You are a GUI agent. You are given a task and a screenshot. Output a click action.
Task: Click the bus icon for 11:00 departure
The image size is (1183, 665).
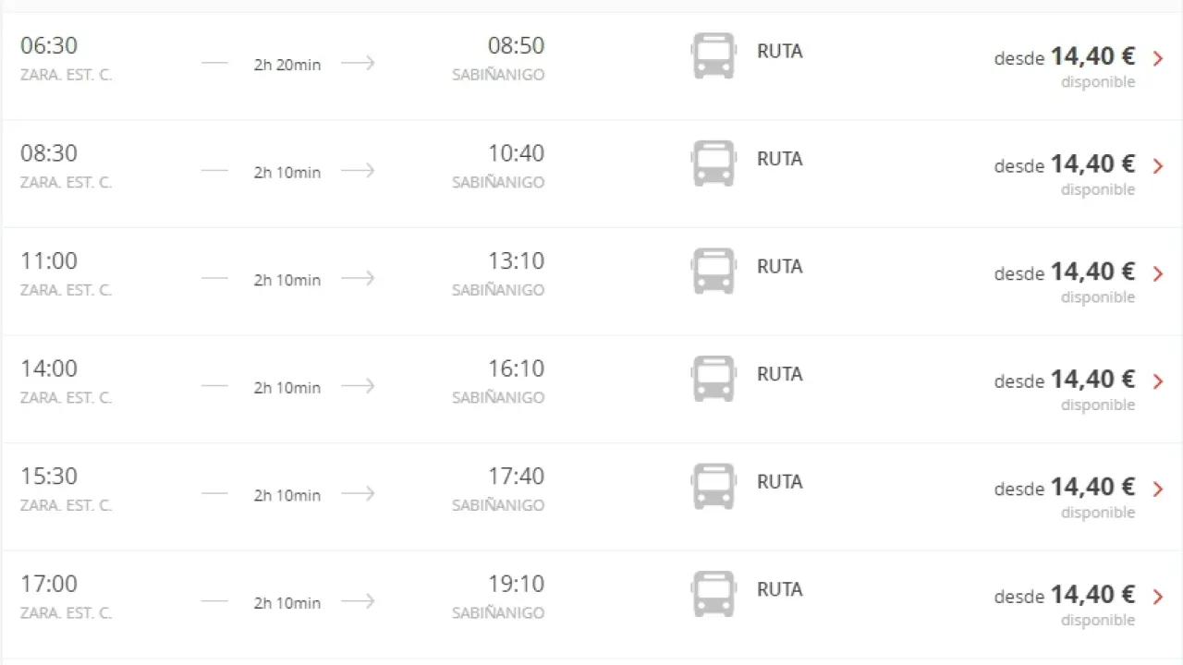click(713, 271)
